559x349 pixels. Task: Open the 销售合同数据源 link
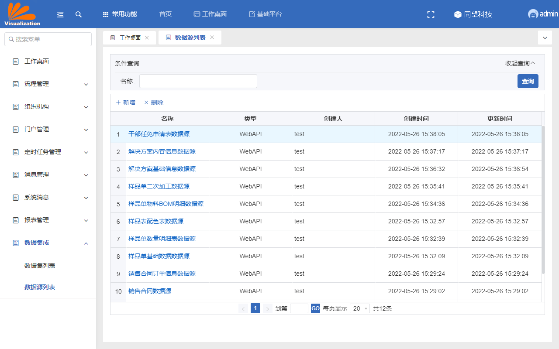point(150,291)
